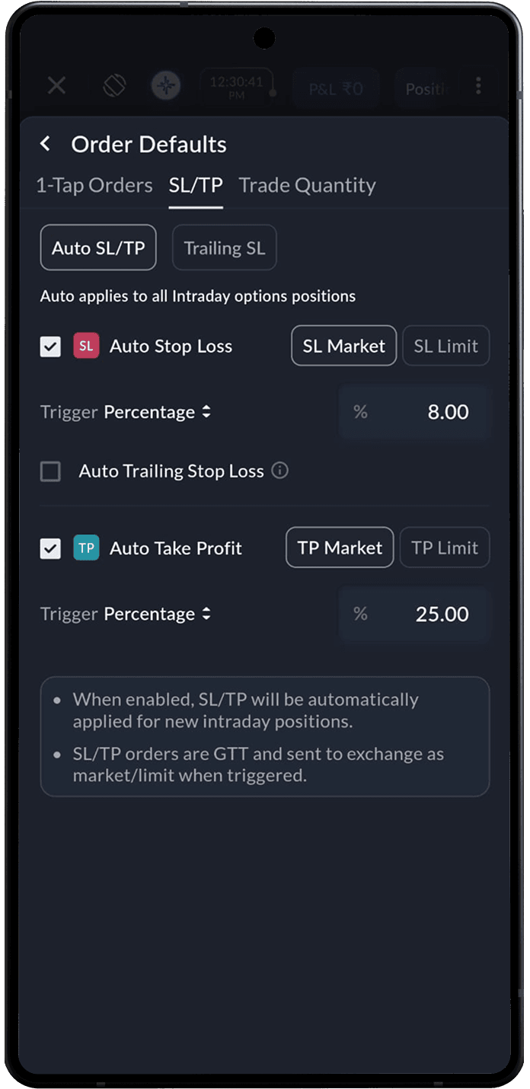The height and width of the screenshot is (1089, 530).
Task: Click the info icon beside Auto Trailing Stop Loss
Action: 280,471
